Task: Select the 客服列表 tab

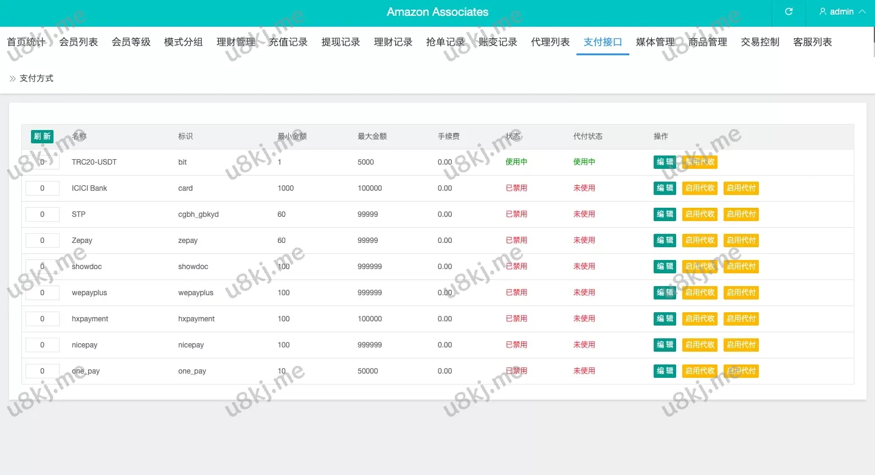Action: pyautogui.click(x=812, y=42)
